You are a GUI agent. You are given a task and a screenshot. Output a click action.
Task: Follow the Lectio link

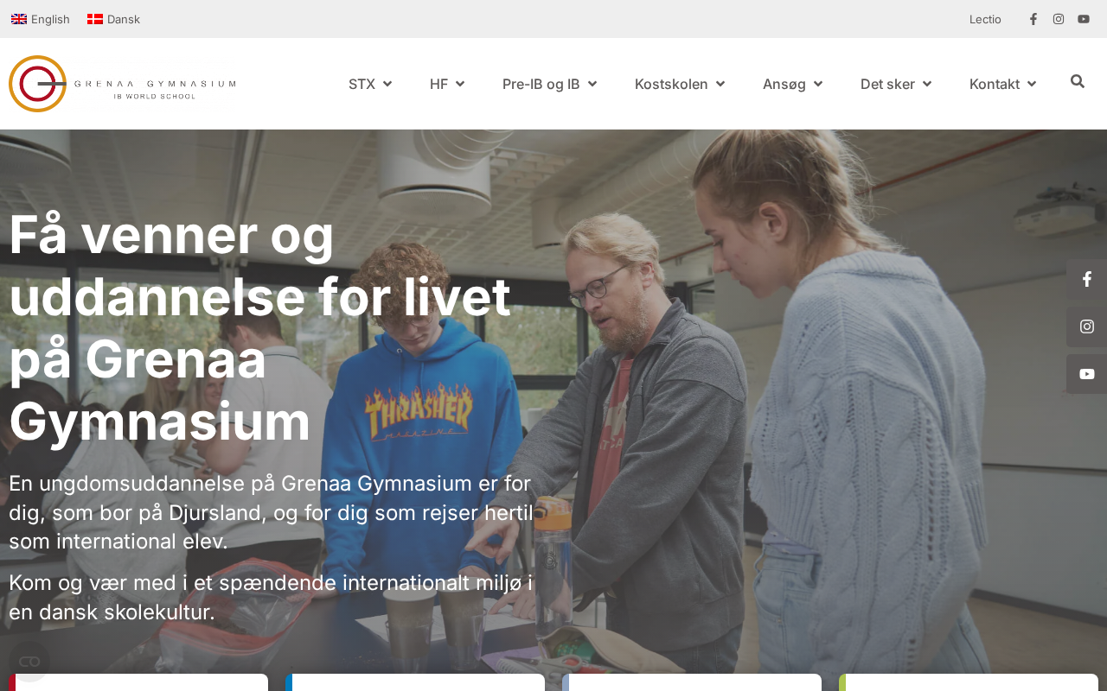985,19
